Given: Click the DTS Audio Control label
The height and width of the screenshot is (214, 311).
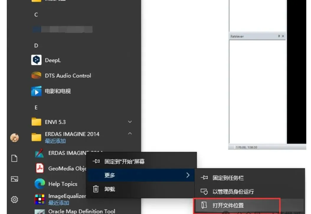Looking at the screenshot, I should 68,76.
